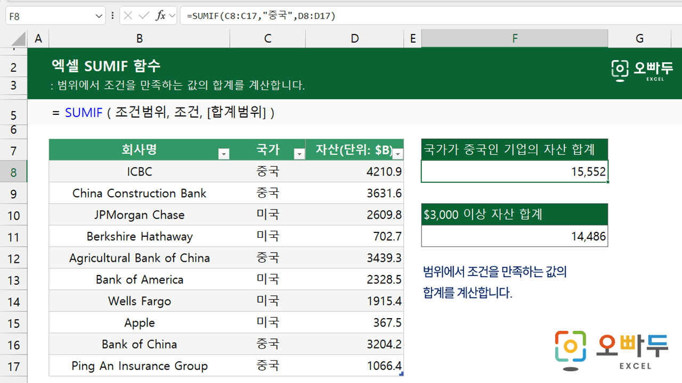Select row 7 header

[13, 151]
